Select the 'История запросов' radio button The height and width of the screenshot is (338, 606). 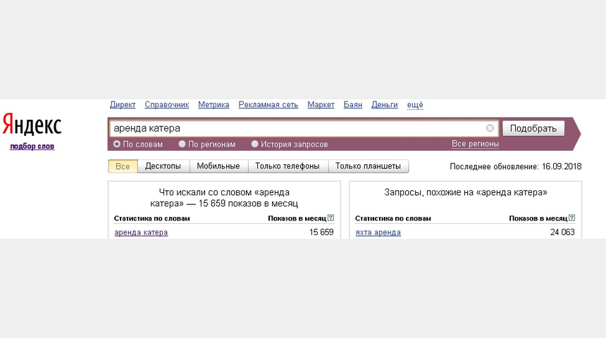click(254, 144)
